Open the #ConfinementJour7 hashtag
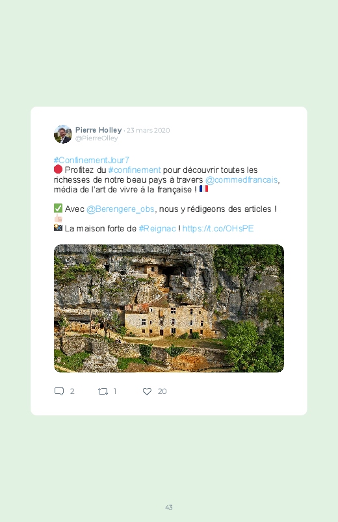Viewport: 338px width, 522px height. [92, 160]
